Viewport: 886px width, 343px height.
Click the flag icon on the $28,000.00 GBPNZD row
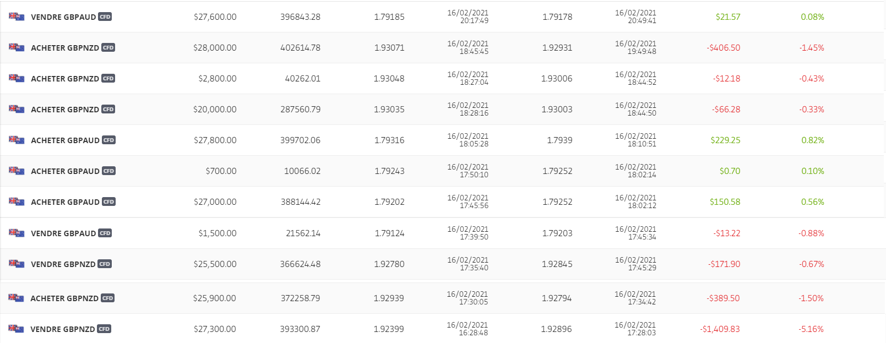[x=17, y=47]
